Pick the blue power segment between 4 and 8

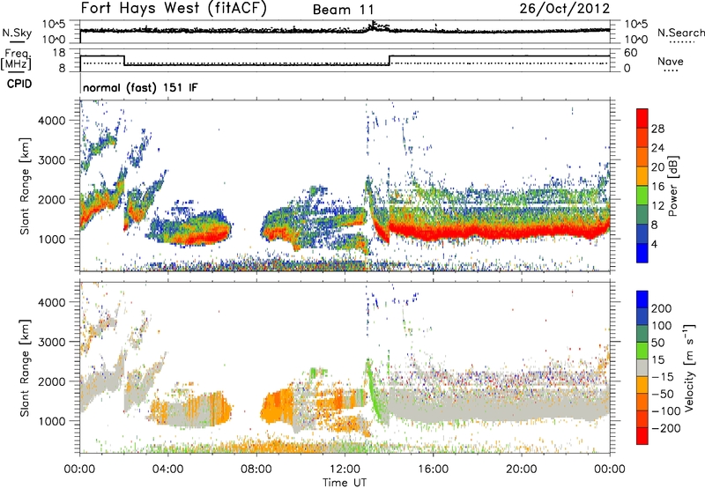pos(642,234)
